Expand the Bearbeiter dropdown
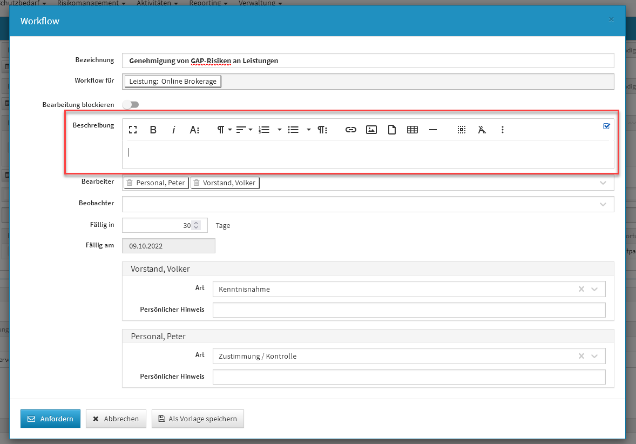This screenshot has height=444, width=636. [603, 183]
